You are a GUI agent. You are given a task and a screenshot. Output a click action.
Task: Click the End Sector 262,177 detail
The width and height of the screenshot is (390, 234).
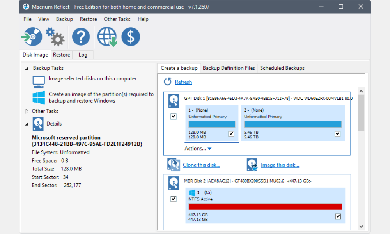pos(56,185)
